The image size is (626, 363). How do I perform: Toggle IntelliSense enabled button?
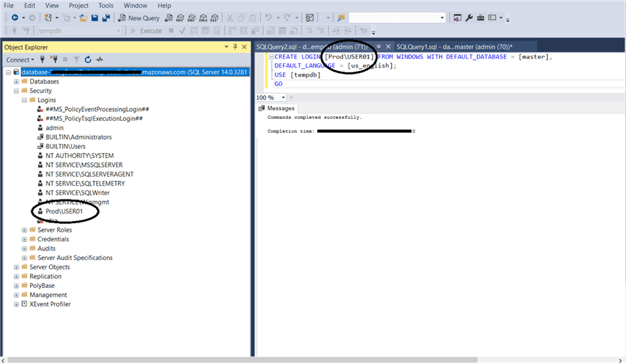click(x=217, y=31)
